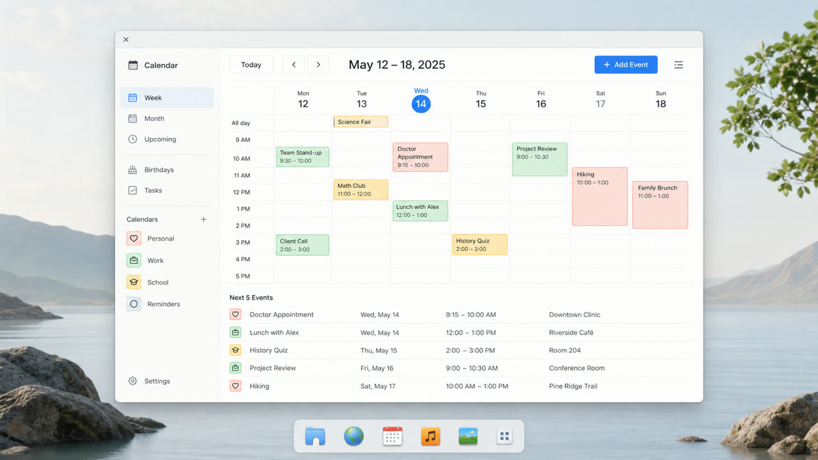Toggle the Reminders calendar circle icon
818x460 pixels.
click(x=134, y=304)
